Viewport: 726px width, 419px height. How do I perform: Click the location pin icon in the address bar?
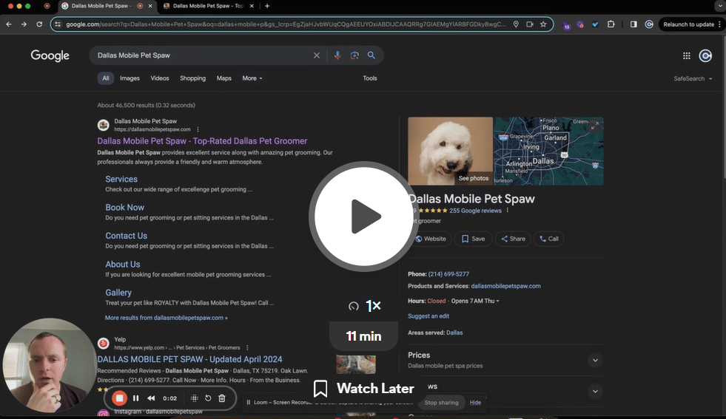516,24
